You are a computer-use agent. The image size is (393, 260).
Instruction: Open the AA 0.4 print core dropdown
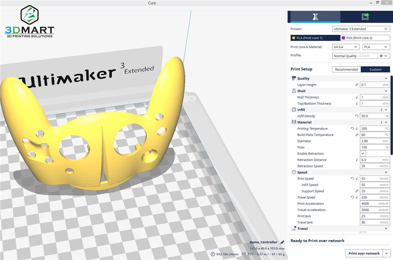pyautogui.click(x=346, y=47)
